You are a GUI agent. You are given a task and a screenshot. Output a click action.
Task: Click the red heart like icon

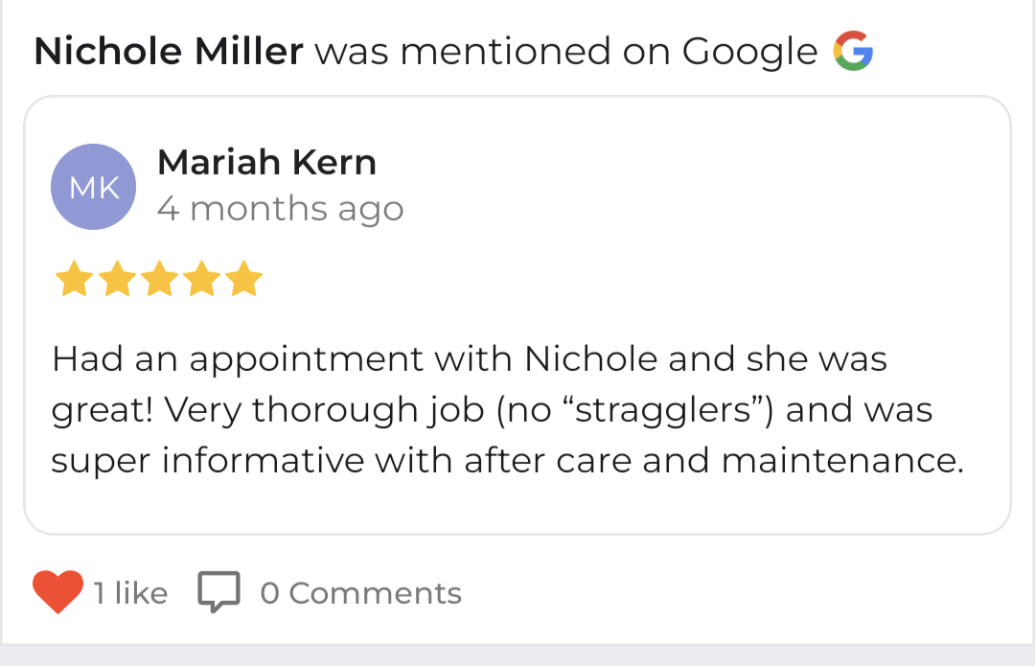(57, 592)
